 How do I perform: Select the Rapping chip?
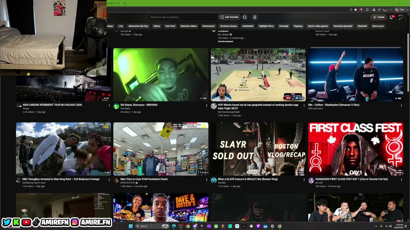pyautogui.click(x=298, y=26)
